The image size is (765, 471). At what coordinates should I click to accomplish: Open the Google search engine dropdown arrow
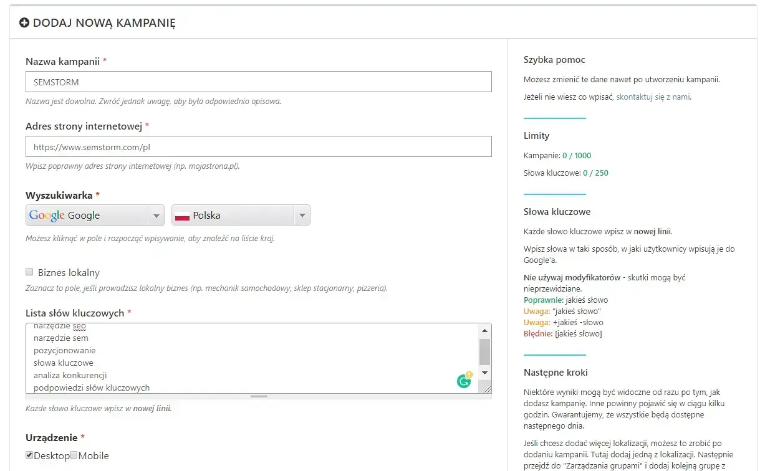pyautogui.click(x=156, y=216)
